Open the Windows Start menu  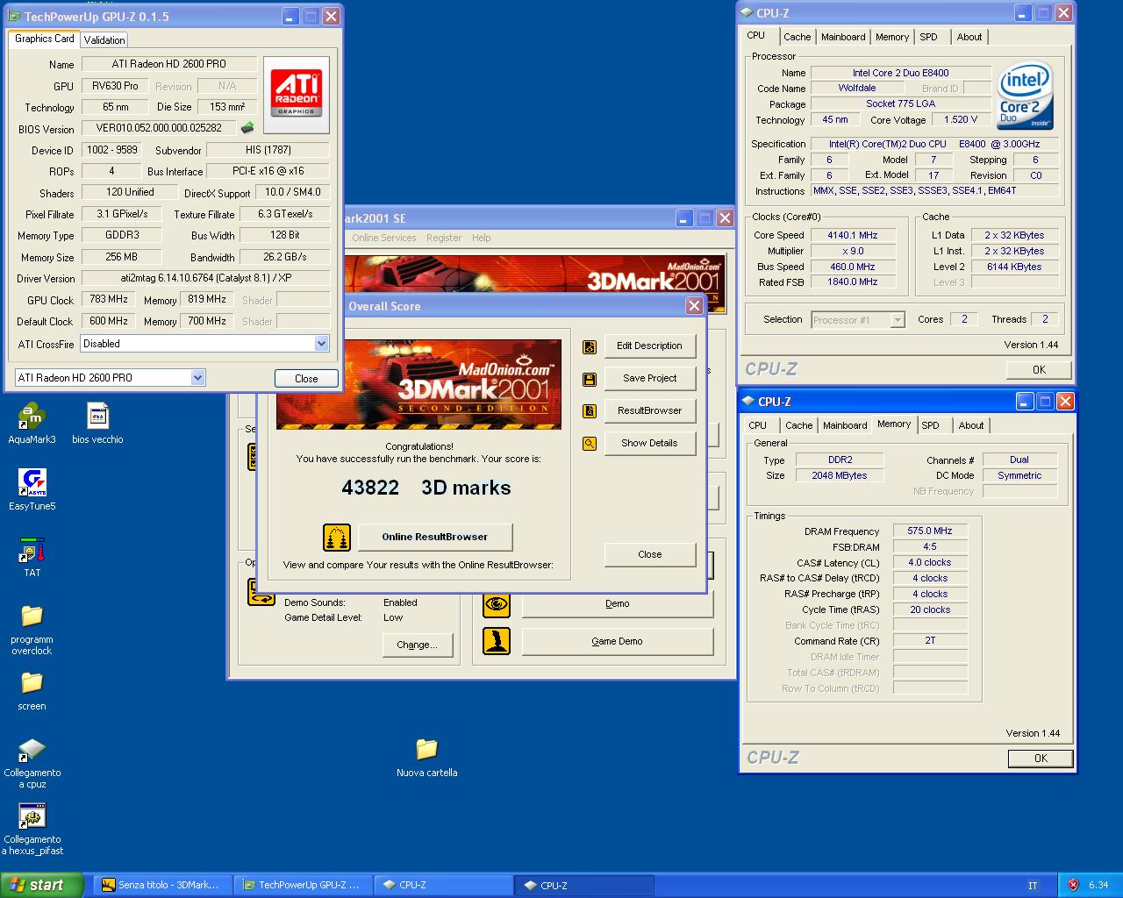point(42,885)
